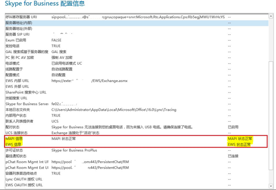276x190 pixels.
Task: Select the pChat Room Mgmt Int URL label
Action: [27, 162]
